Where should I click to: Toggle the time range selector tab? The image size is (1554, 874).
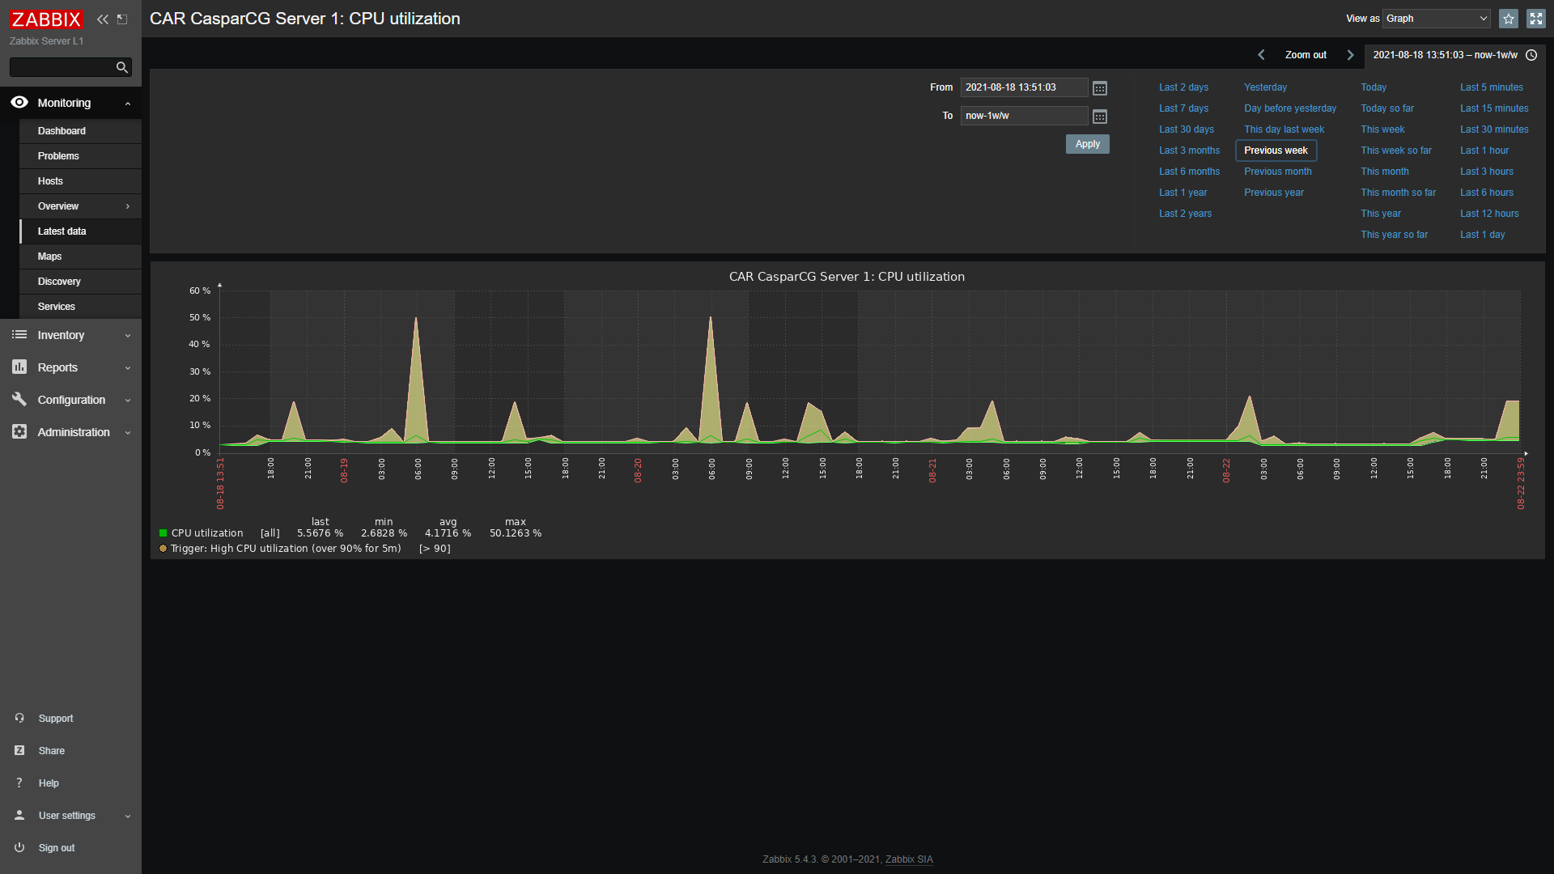[1454, 55]
